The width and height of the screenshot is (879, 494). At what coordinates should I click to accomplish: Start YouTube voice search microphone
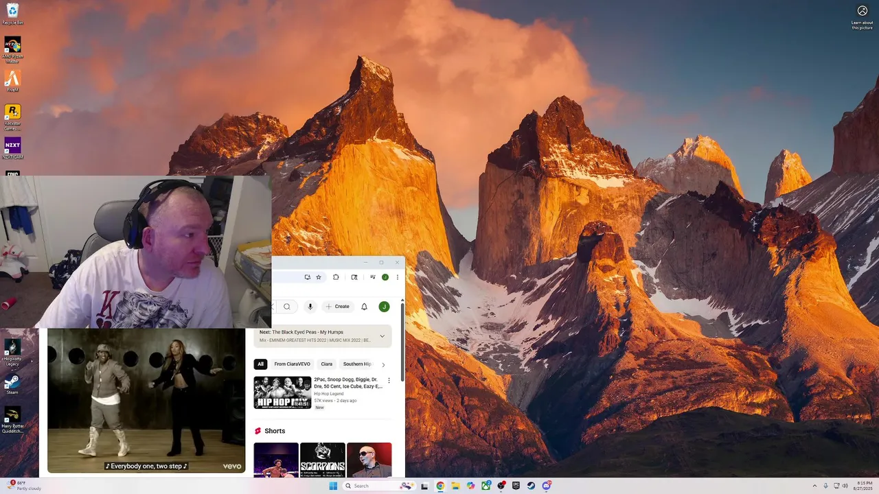pos(310,307)
